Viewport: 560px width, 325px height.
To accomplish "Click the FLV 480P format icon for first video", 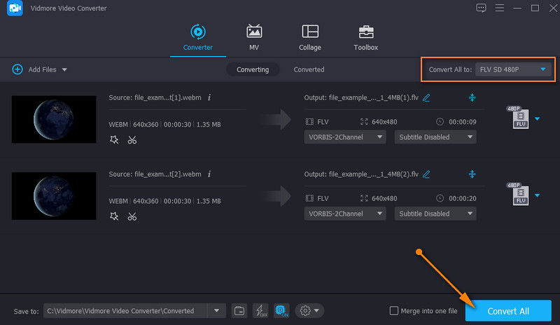I will [520, 117].
